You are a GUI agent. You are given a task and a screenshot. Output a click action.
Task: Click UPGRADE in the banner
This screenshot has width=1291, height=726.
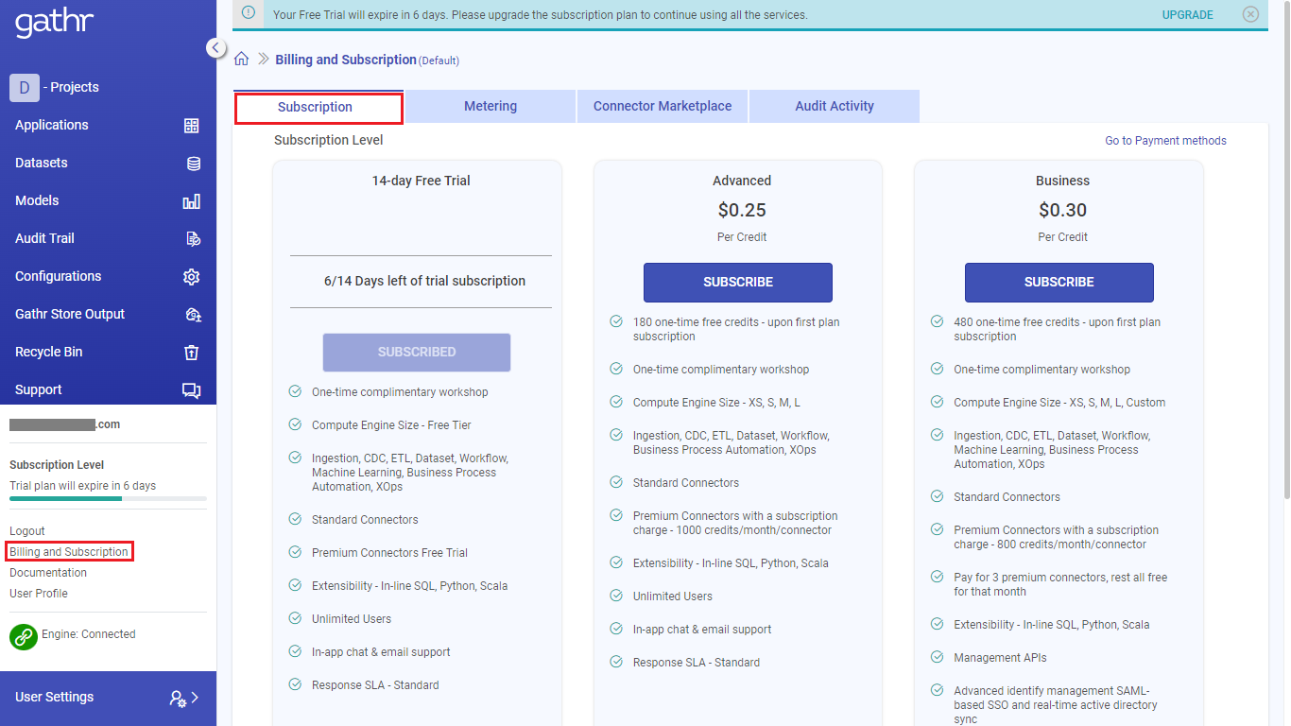coord(1188,15)
